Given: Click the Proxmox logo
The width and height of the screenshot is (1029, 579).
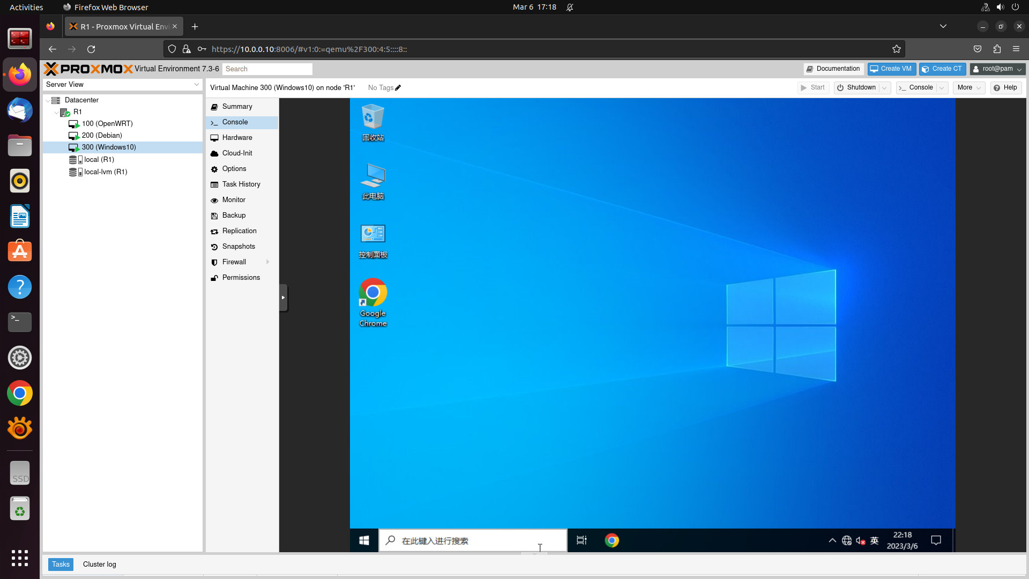Looking at the screenshot, I should click(88, 69).
